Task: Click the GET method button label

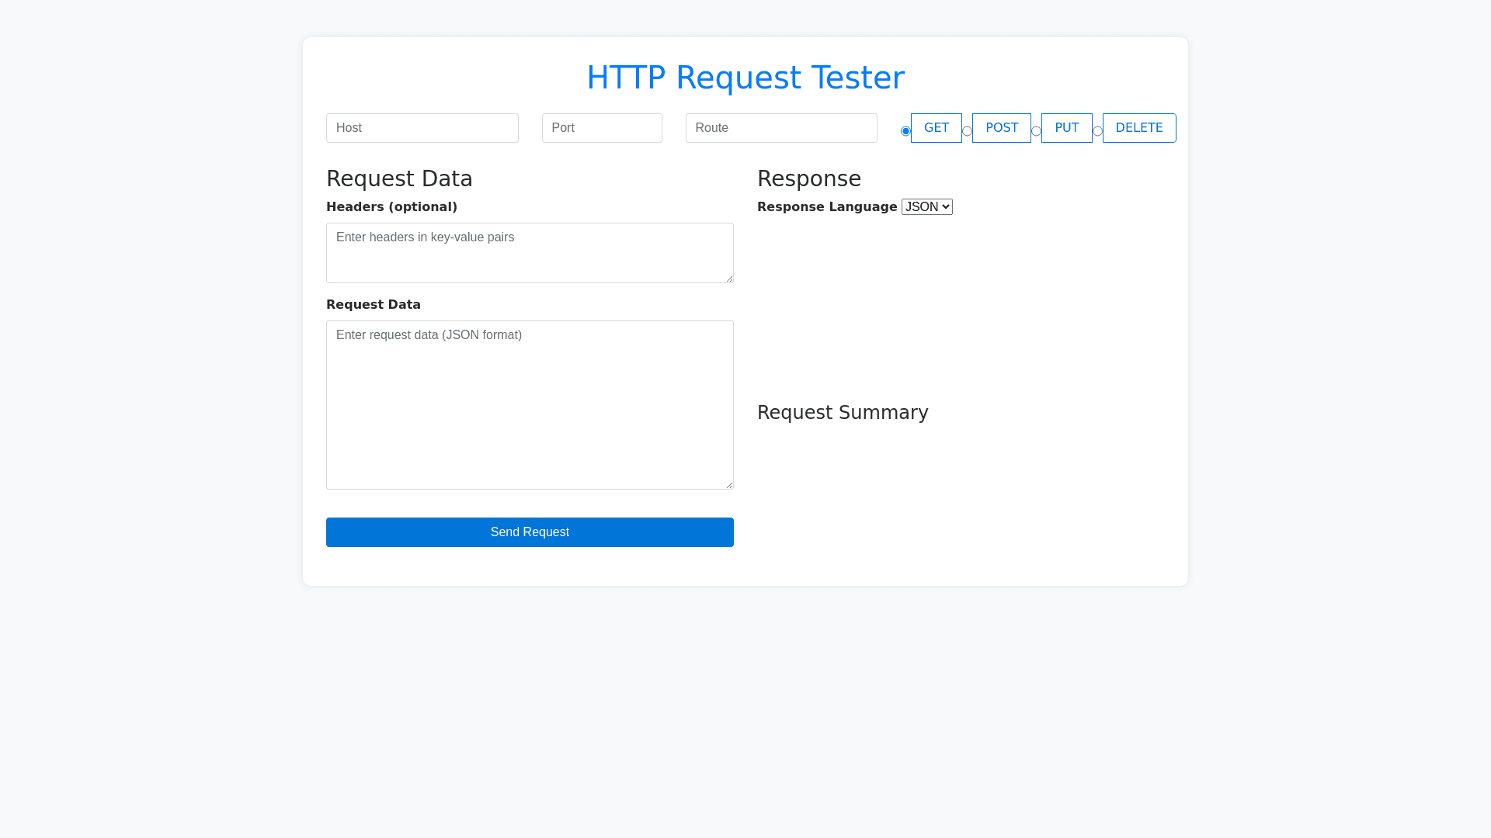Action: pyautogui.click(x=936, y=128)
